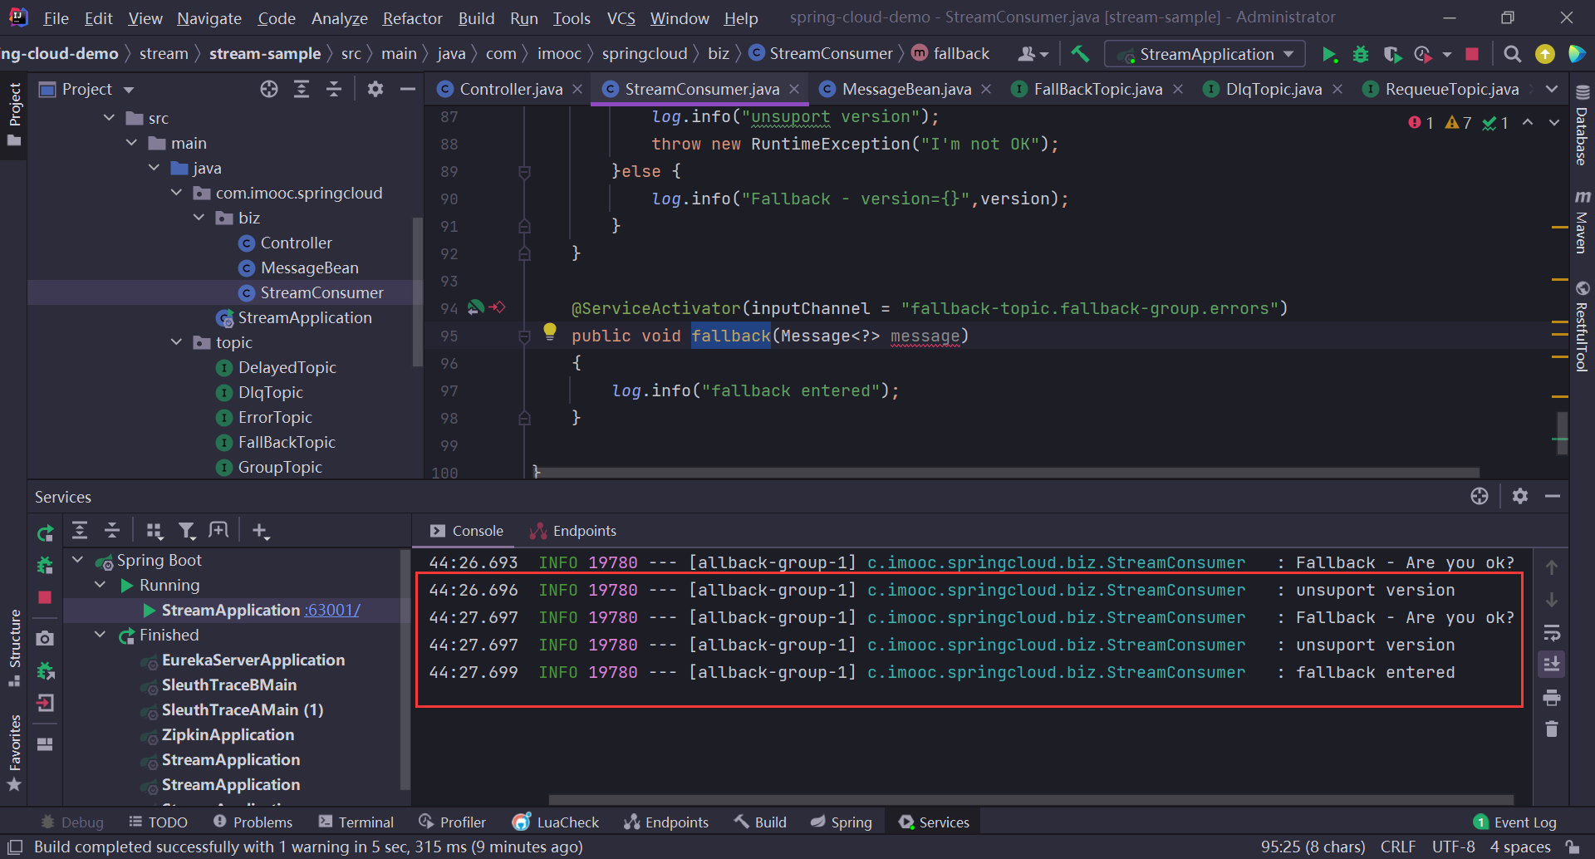Toggle Project tool window side tab
The width and height of the screenshot is (1595, 859).
point(14,115)
